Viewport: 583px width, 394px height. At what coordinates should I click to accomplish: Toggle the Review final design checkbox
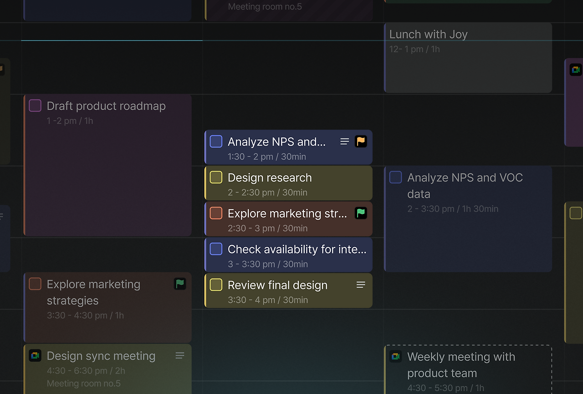coord(216,285)
